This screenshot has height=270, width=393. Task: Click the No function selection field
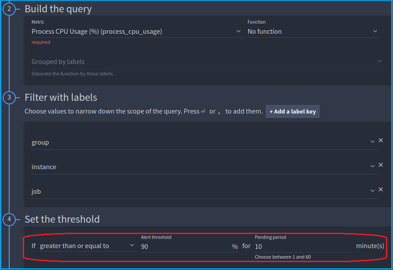(313, 32)
